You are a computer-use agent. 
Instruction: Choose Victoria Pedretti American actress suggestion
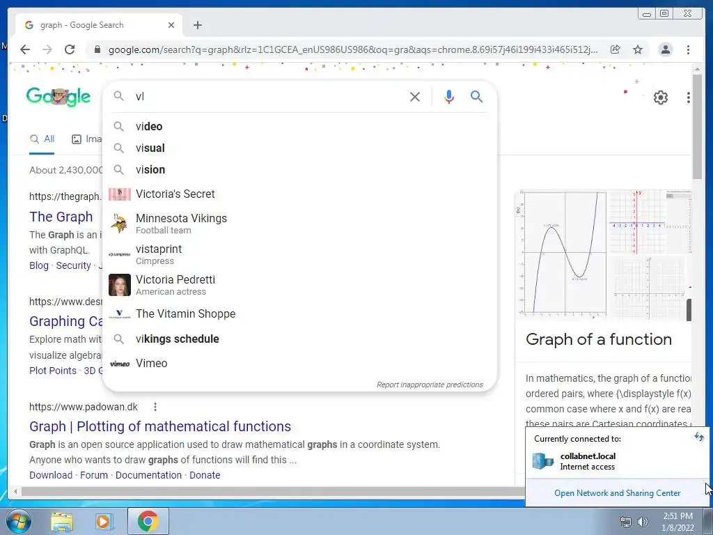tap(299, 285)
